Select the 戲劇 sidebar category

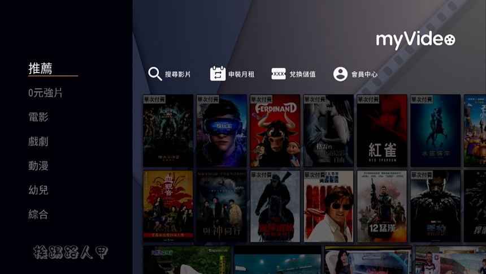[38, 142]
